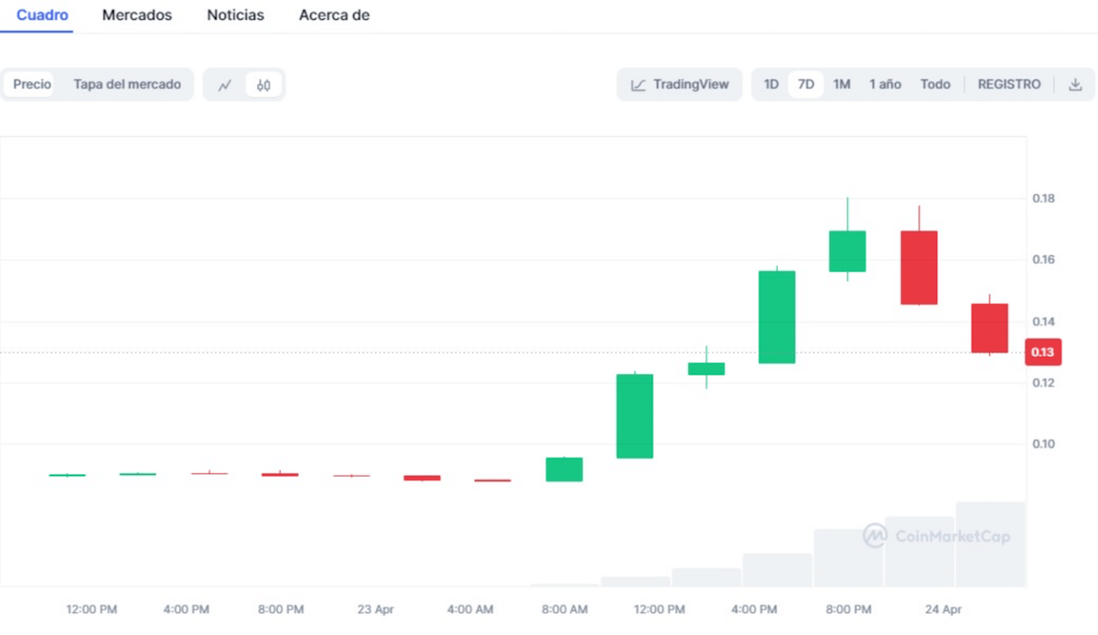The image size is (1098, 635).
Task: Switch chart to Tapa del mercado
Action: (127, 84)
